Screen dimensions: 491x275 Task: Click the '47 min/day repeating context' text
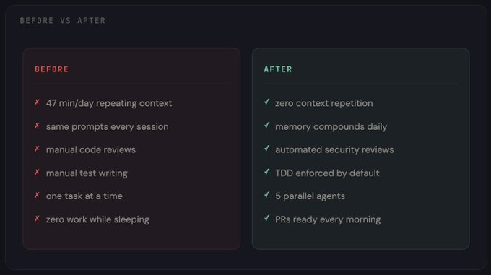pos(109,103)
